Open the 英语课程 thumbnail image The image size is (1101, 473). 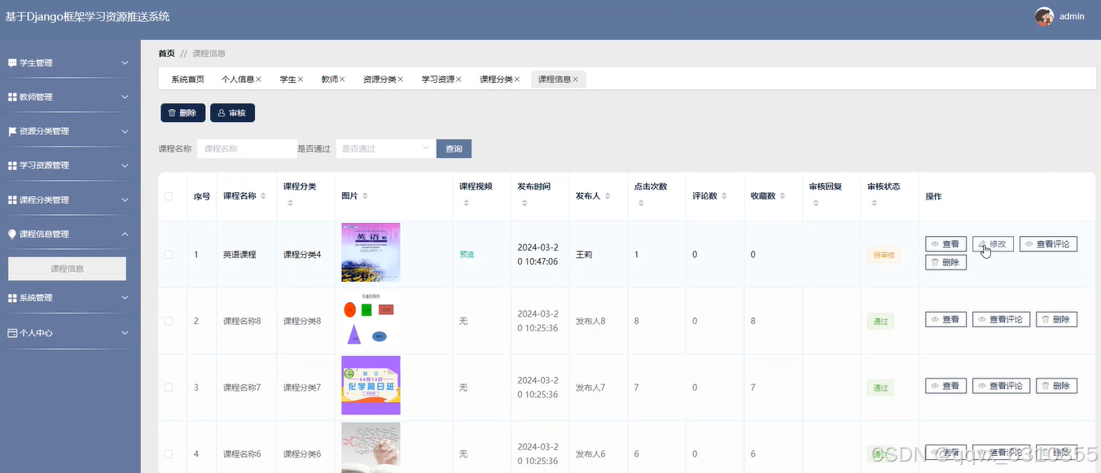click(x=371, y=252)
